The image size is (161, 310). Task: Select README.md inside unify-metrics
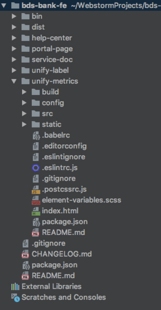(63, 232)
